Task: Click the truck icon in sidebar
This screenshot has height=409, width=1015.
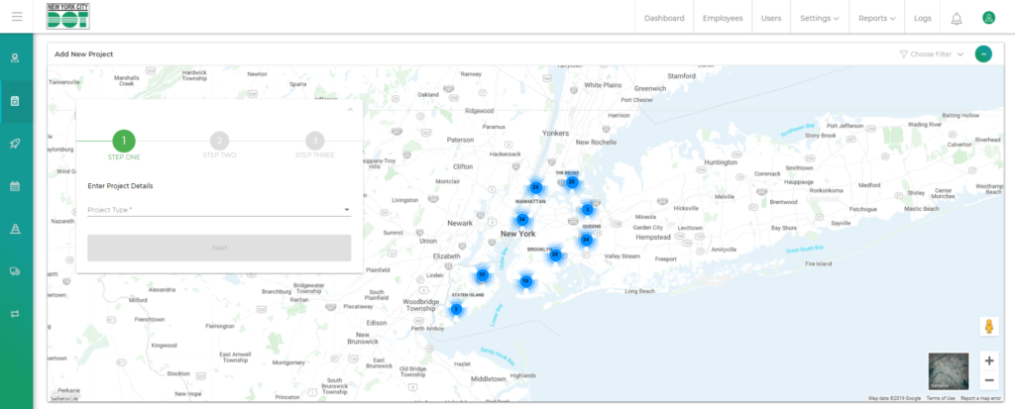Action: point(15,271)
